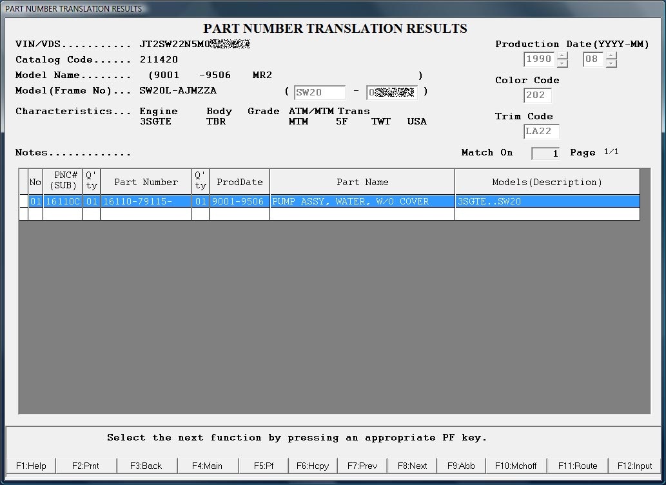
Task: Click the Part Number column header
Action: coord(146,182)
